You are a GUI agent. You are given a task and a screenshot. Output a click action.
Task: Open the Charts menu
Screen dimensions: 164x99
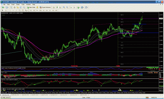click(x=18, y=5)
